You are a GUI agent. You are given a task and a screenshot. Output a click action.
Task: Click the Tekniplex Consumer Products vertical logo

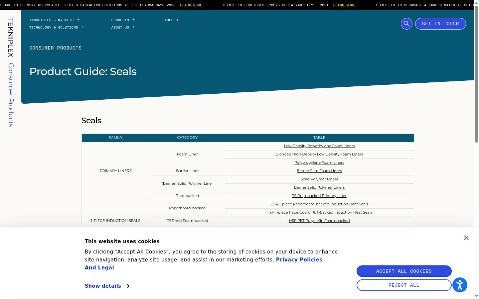11,72
